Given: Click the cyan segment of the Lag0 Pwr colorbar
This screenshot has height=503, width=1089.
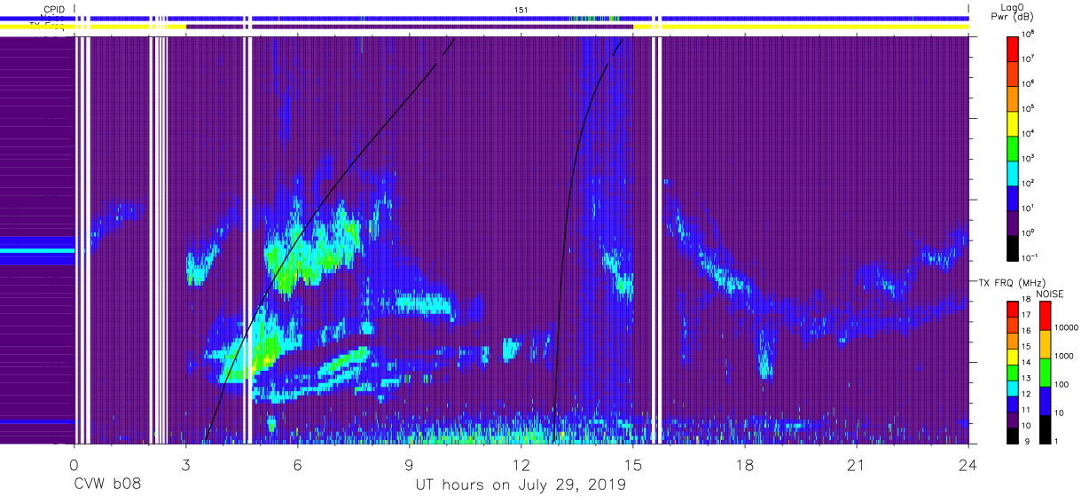Looking at the screenshot, I should click(1014, 171).
